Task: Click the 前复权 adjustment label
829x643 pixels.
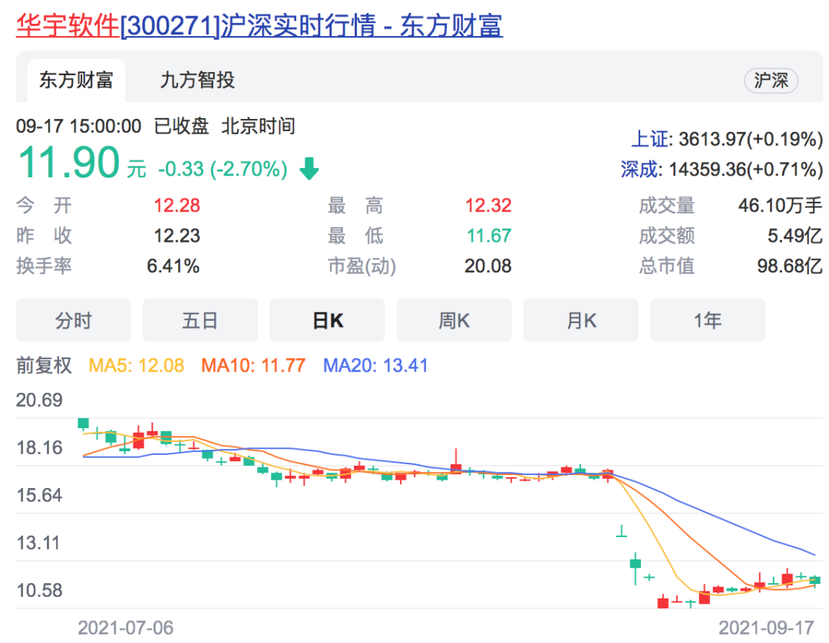Action: pos(44,365)
